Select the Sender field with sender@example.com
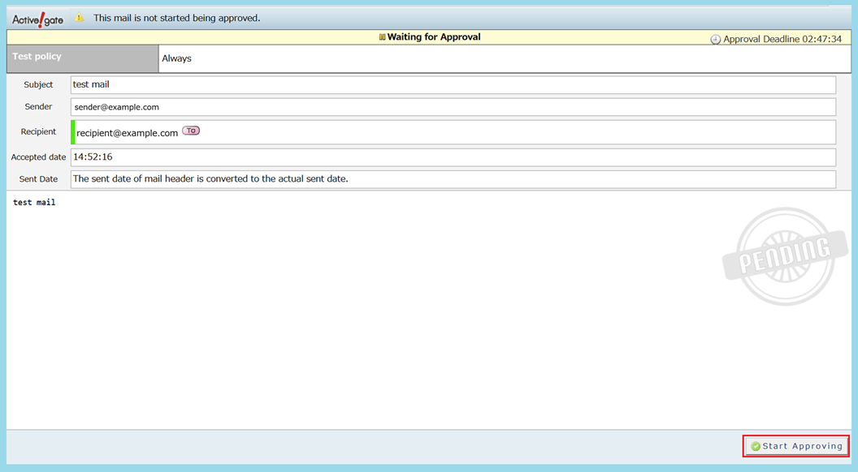 pyautogui.click(x=453, y=107)
